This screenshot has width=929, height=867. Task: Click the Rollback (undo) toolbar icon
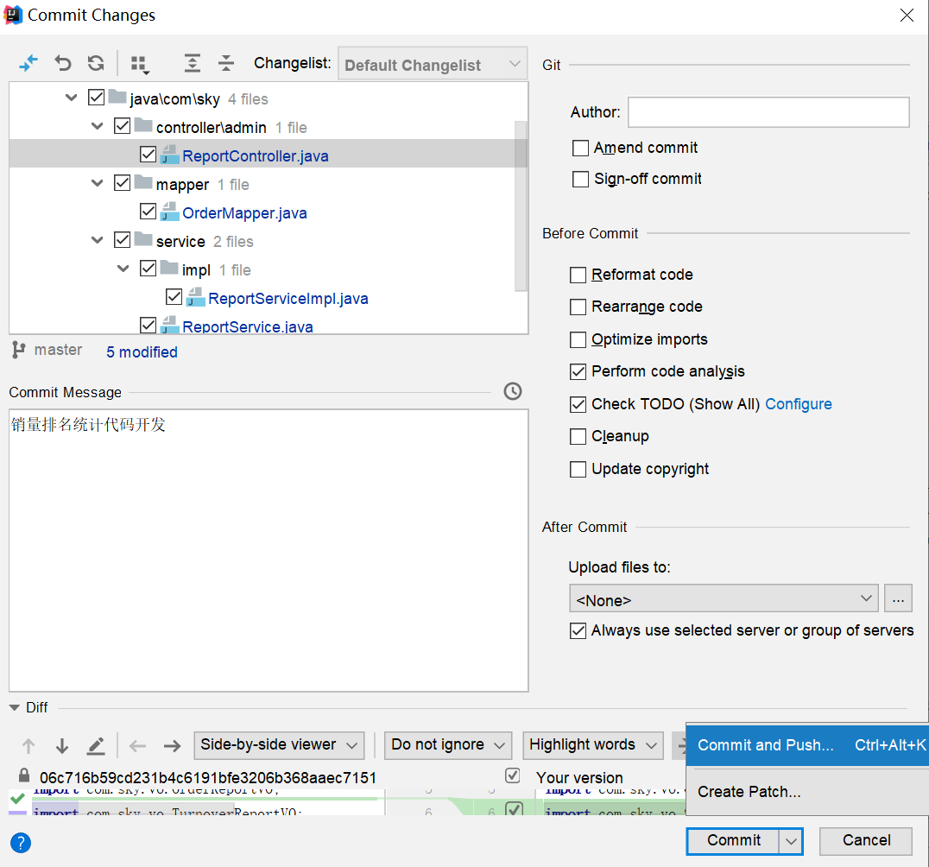[x=63, y=63]
